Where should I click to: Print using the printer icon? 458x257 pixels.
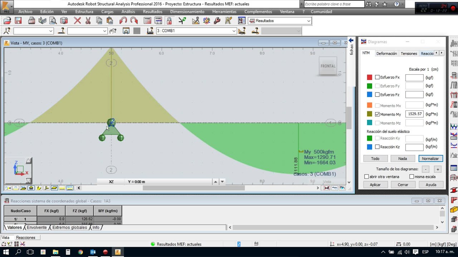point(31,21)
